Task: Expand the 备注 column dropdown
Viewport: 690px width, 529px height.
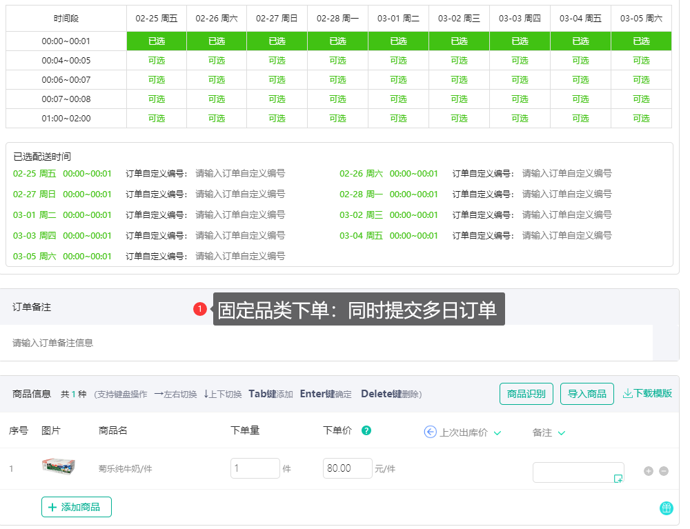Action: (560, 432)
